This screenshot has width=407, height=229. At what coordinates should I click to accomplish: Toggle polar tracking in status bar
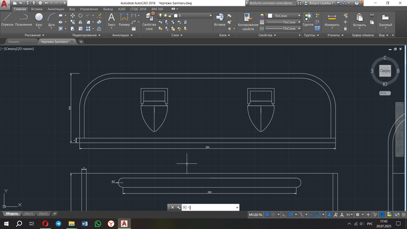coord(291,214)
